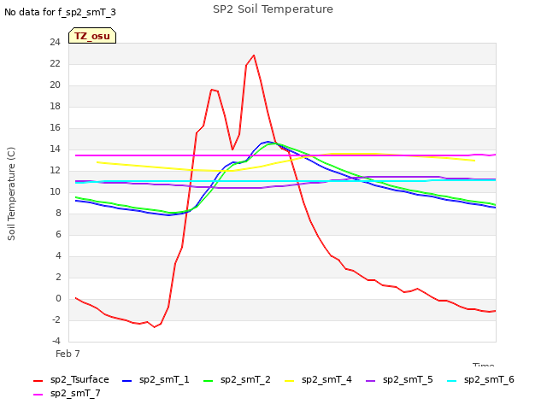
Task: Click the y-axis value 10
Action: tap(55, 191)
